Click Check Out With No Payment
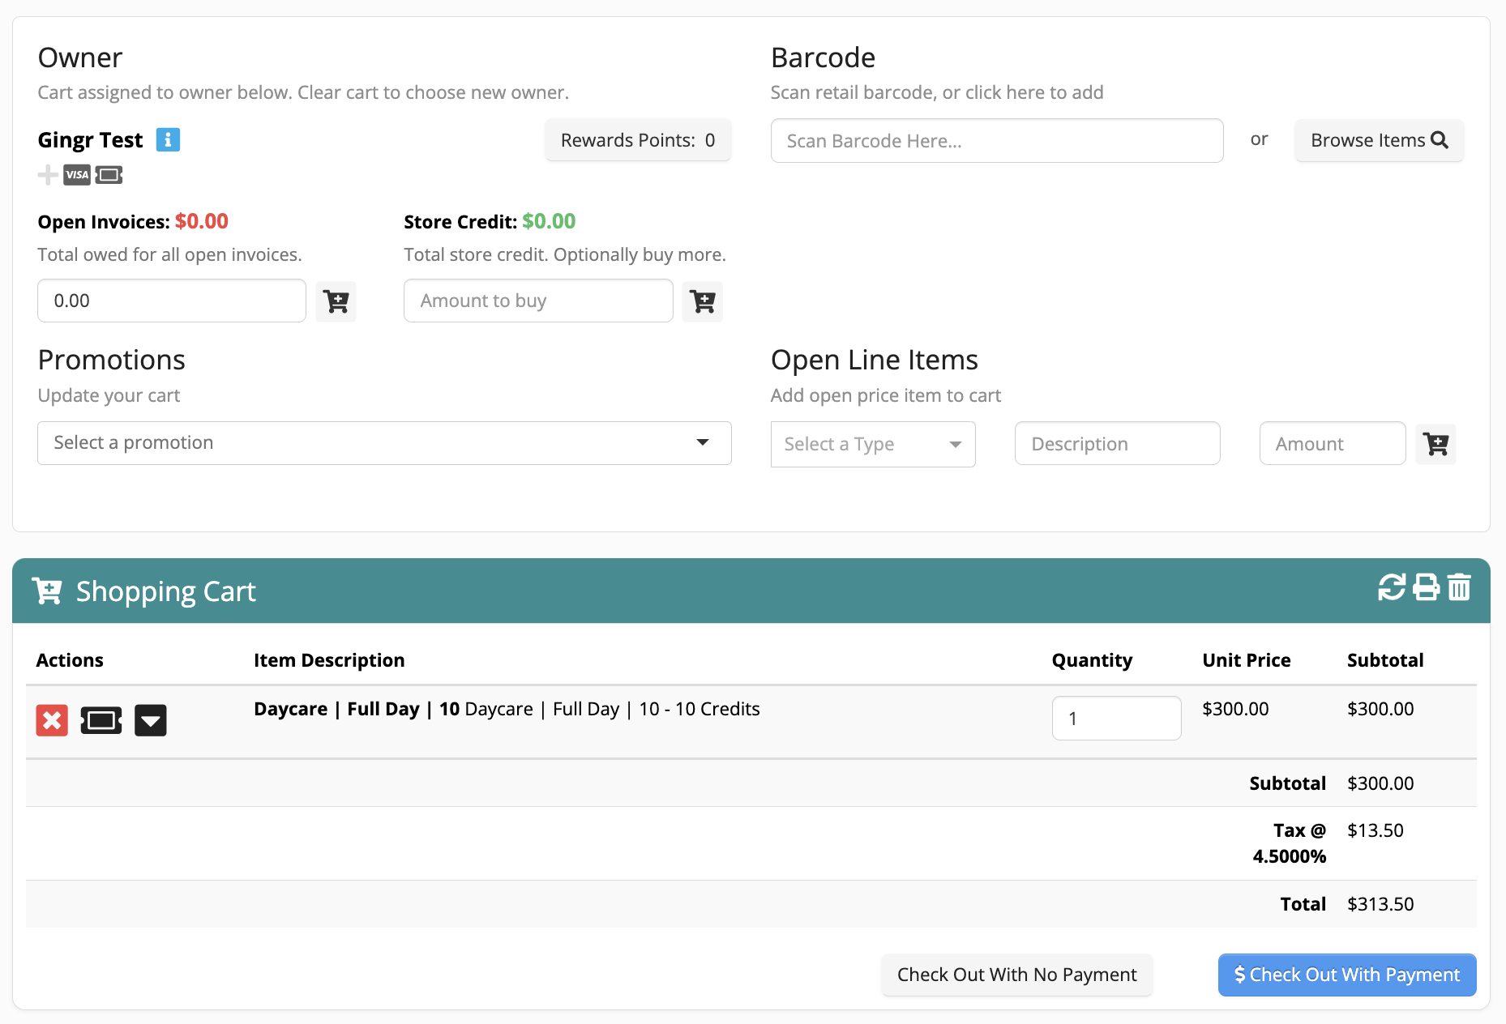 (x=1016, y=975)
